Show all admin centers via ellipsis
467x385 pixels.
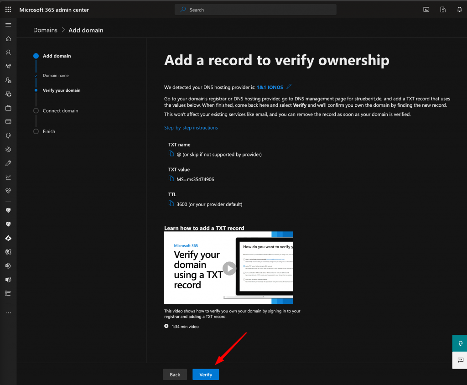(x=8, y=313)
